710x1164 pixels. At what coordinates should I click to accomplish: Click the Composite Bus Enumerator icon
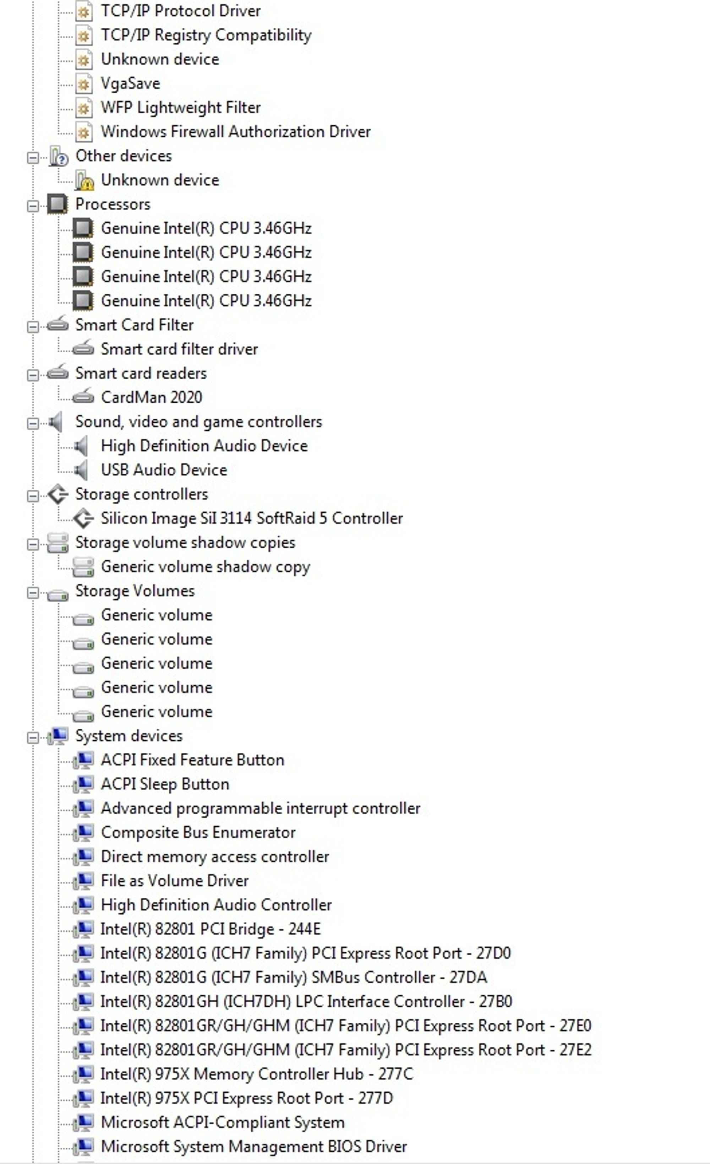click(x=84, y=832)
